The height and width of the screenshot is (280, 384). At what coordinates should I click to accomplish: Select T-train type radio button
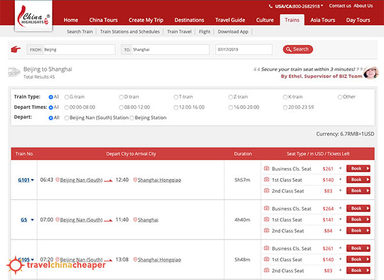tap(176, 97)
